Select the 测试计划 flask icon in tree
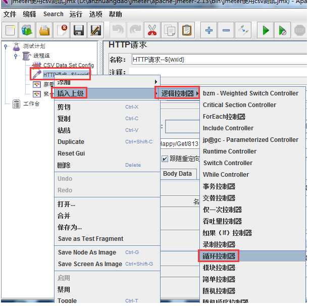The width and height of the screenshot is (311, 306). (17, 46)
